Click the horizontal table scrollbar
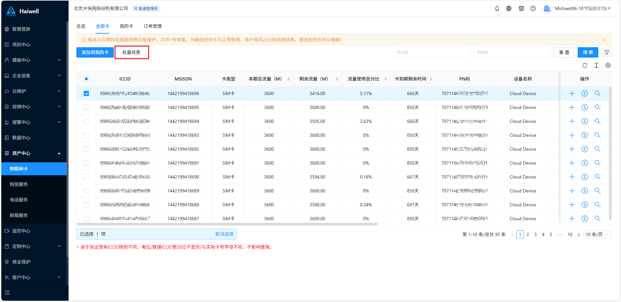This screenshot has height=302, width=621. pyautogui.click(x=227, y=224)
